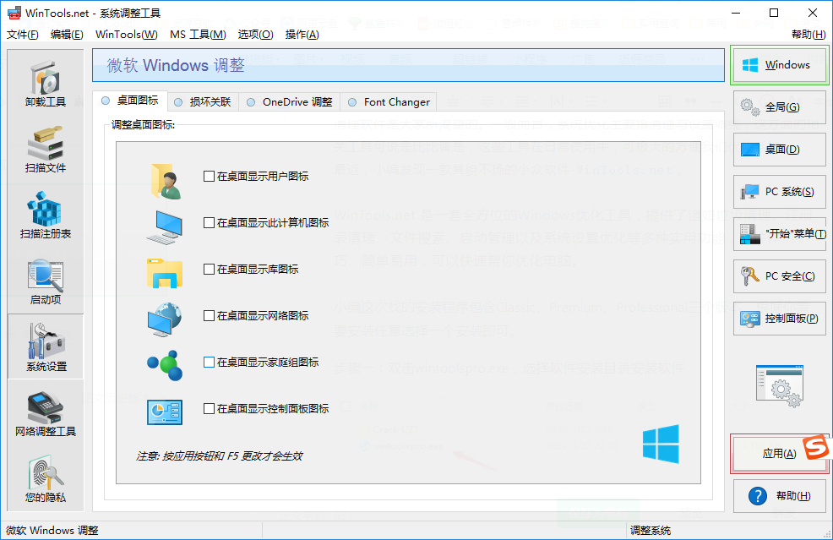Open the 扫描文件 file scanner tool
This screenshot has width=833, height=540.
coord(46,150)
